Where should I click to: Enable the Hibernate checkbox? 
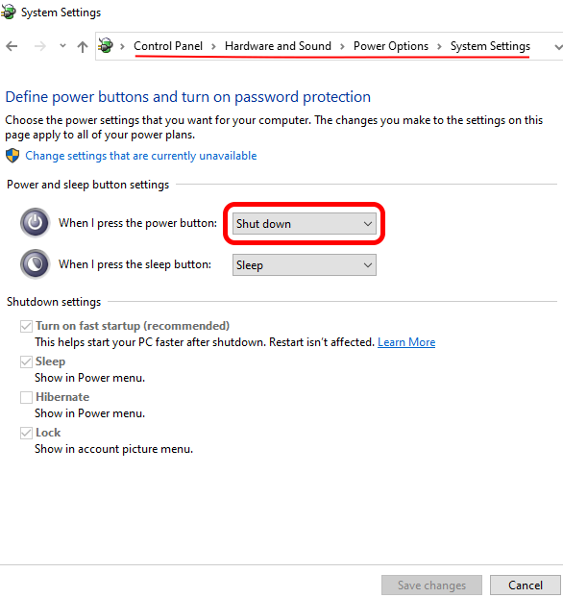coord(26,397)
